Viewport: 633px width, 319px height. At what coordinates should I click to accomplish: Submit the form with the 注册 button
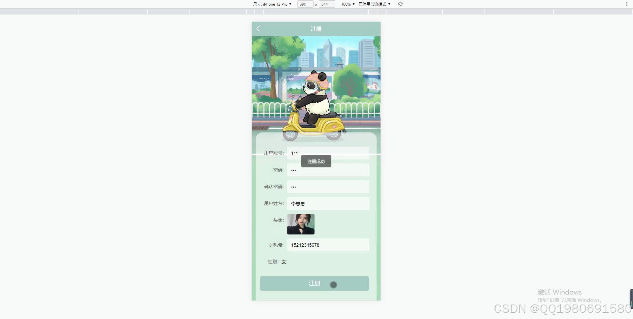click(314, 283)
